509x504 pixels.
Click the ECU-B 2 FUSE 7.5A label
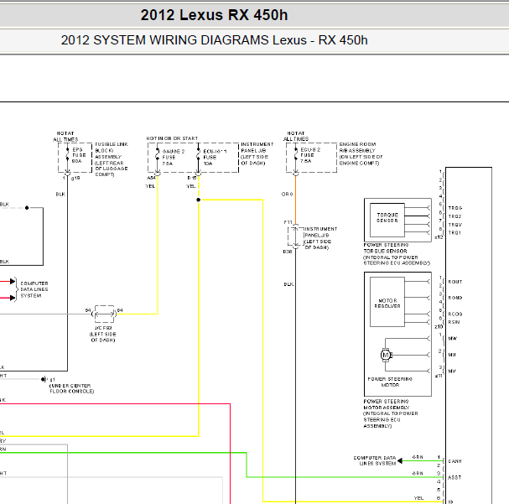click(x=310, y=155)
